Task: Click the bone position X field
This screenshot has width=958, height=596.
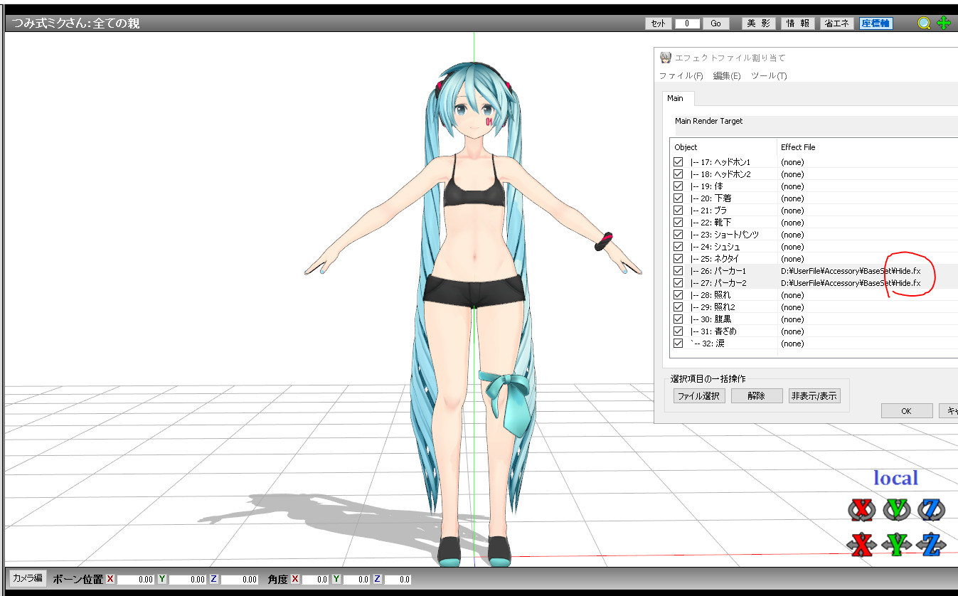Action: point(135,580)
